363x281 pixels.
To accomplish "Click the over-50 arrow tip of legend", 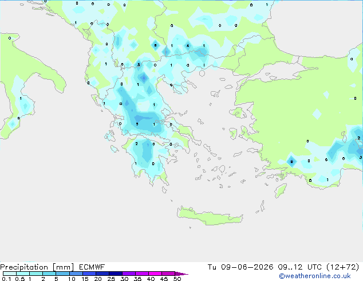I will coord(181,274).
